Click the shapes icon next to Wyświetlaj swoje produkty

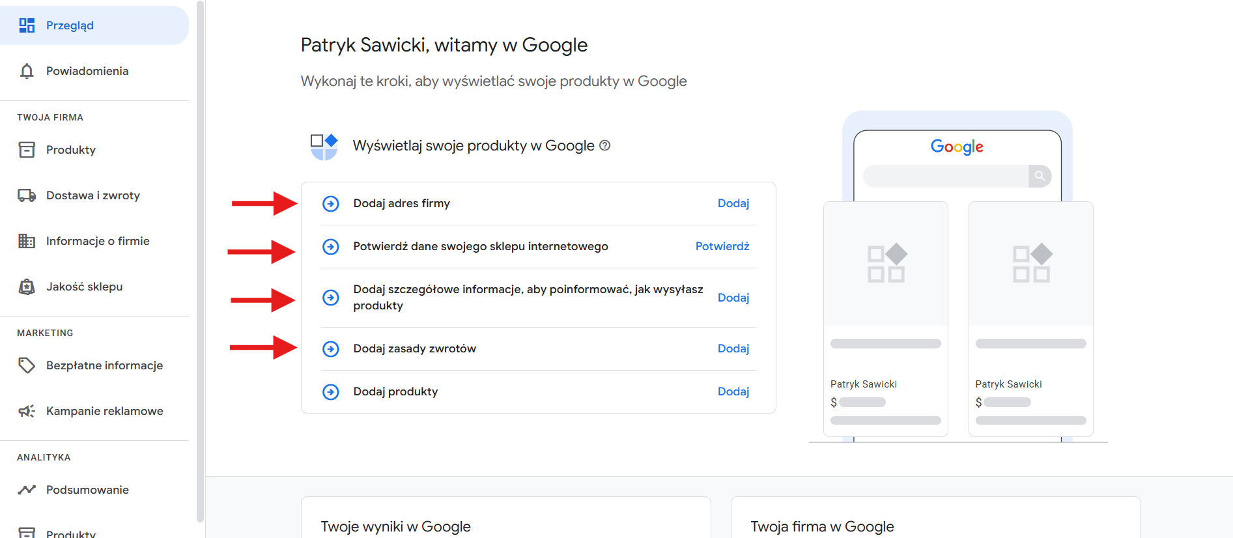pyautogui.click(x=324, y=147)
